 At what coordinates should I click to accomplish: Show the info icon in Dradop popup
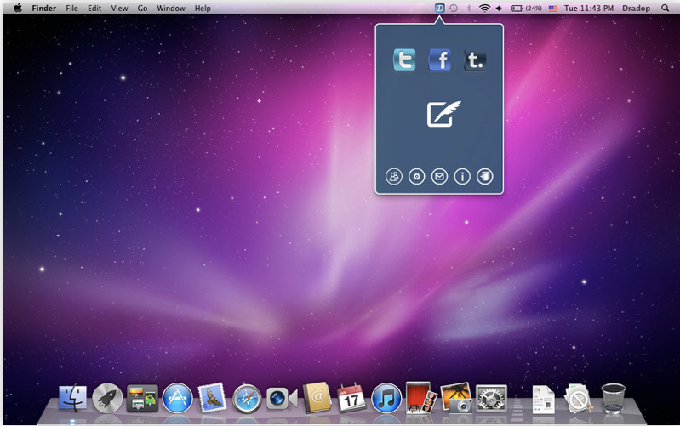point(462,176)
